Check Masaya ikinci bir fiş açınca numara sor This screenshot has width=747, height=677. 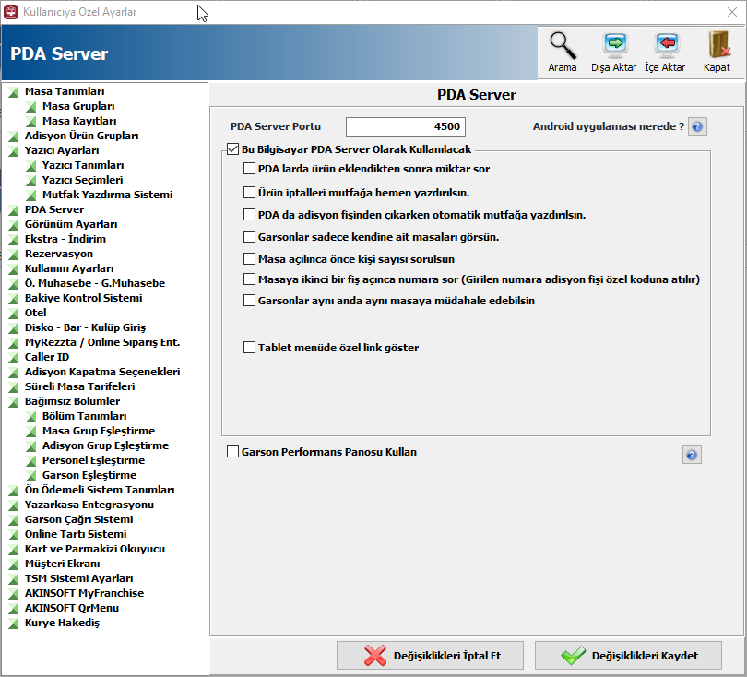click(249, 279)
